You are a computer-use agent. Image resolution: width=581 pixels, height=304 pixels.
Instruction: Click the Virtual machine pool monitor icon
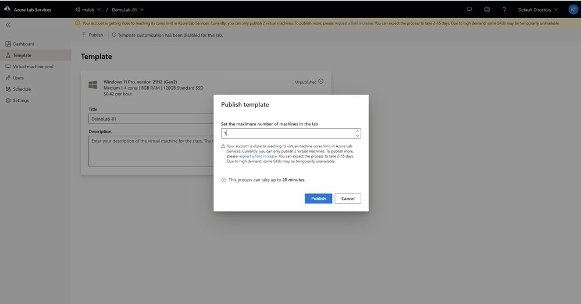point(8,66)
